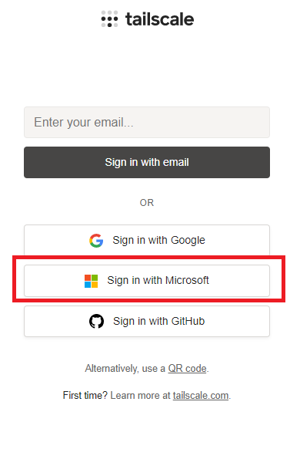Viewport: 300px width, 449px height.
Task: Click the GitHub octocat icon
Action: (x=96, y=321)
